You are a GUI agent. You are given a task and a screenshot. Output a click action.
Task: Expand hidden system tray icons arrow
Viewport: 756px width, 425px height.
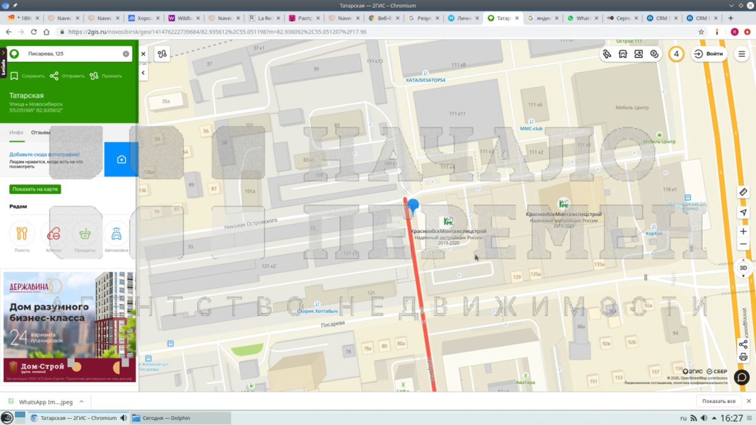(x=714, y=418)
